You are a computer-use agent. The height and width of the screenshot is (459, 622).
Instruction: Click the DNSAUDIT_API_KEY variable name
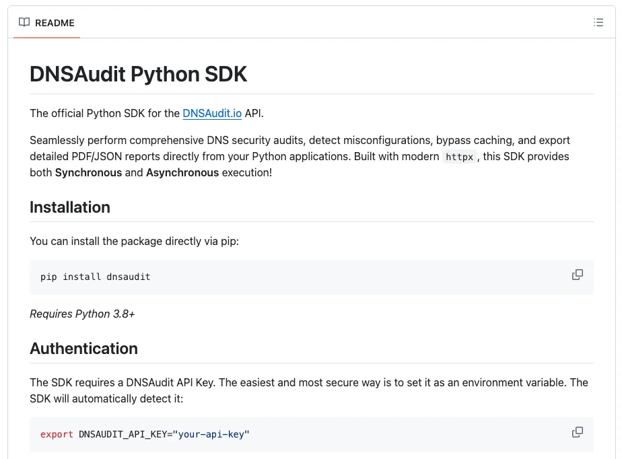coord(123,434)
